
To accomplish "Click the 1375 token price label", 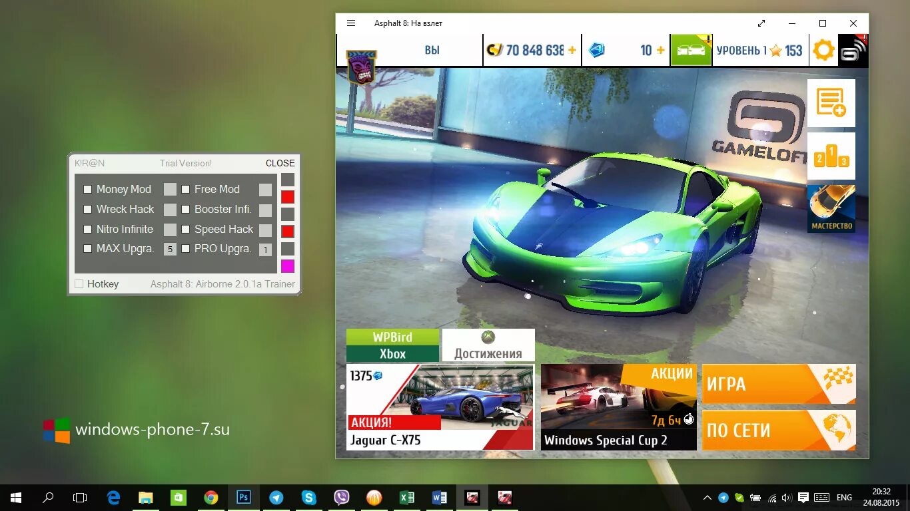I will (x=366, y=376).
